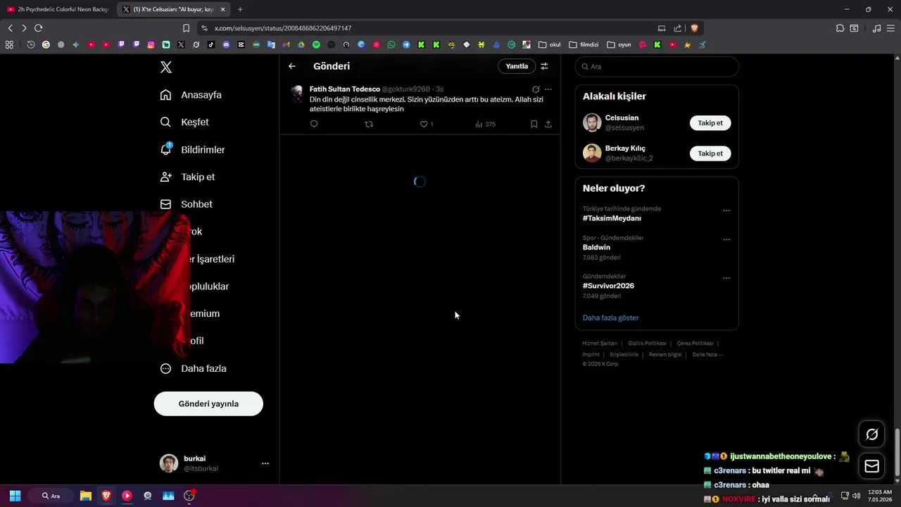Like the Fatih Sultan Tedesco reply
901x507 pixels.
click(x=424, y=124)
